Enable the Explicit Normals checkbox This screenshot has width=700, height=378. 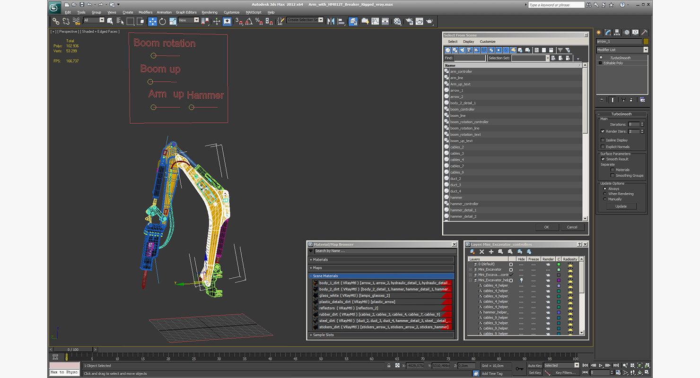tap(603, 146)
